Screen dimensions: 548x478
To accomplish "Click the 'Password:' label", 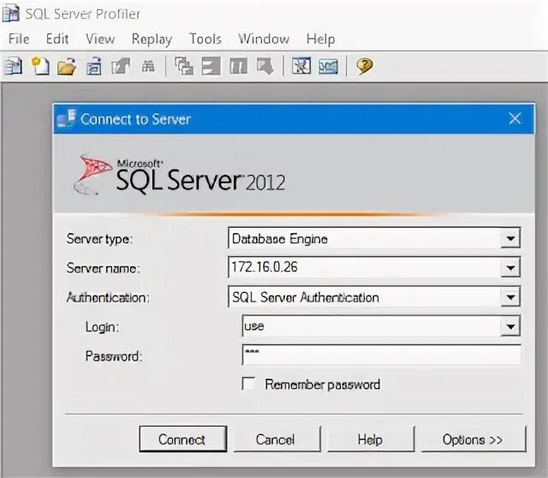I will 114,356.
